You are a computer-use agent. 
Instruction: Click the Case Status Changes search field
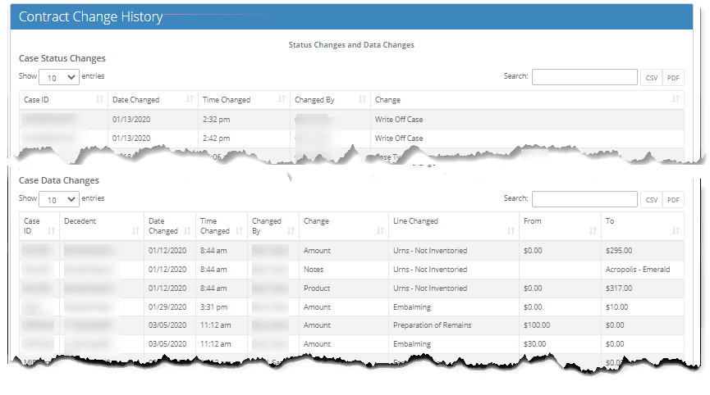(x=584, y=77)
